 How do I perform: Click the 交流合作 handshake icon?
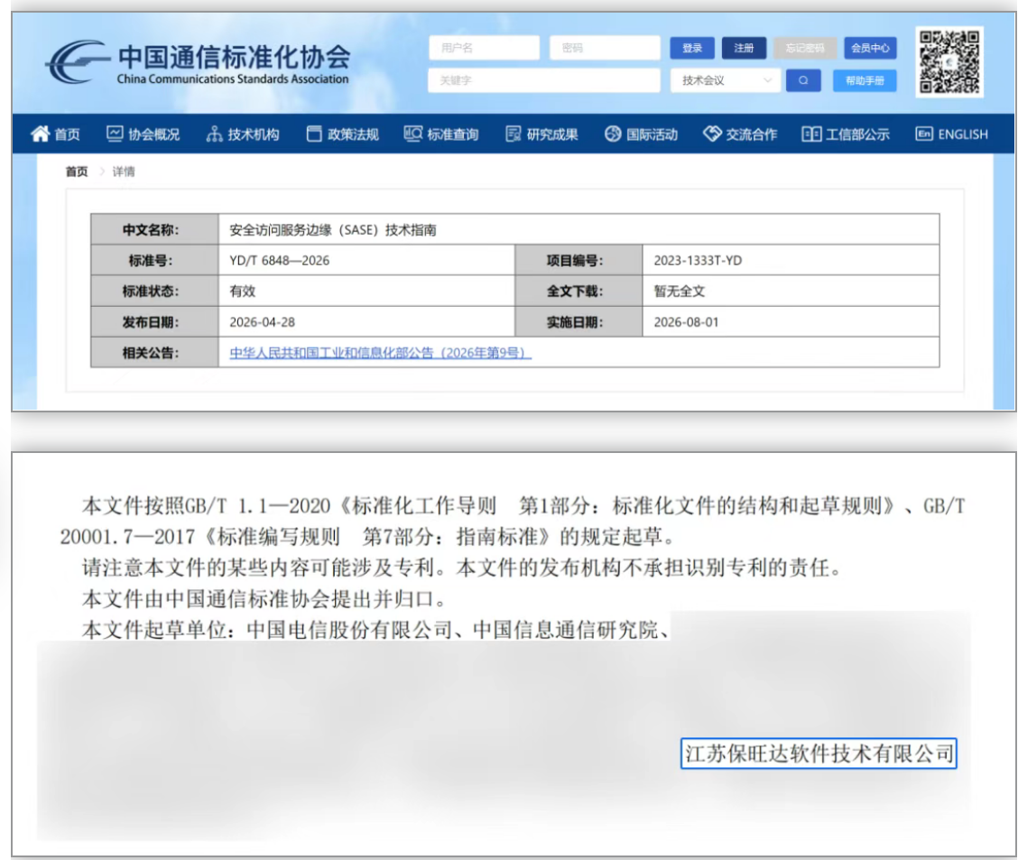(712, 134)
